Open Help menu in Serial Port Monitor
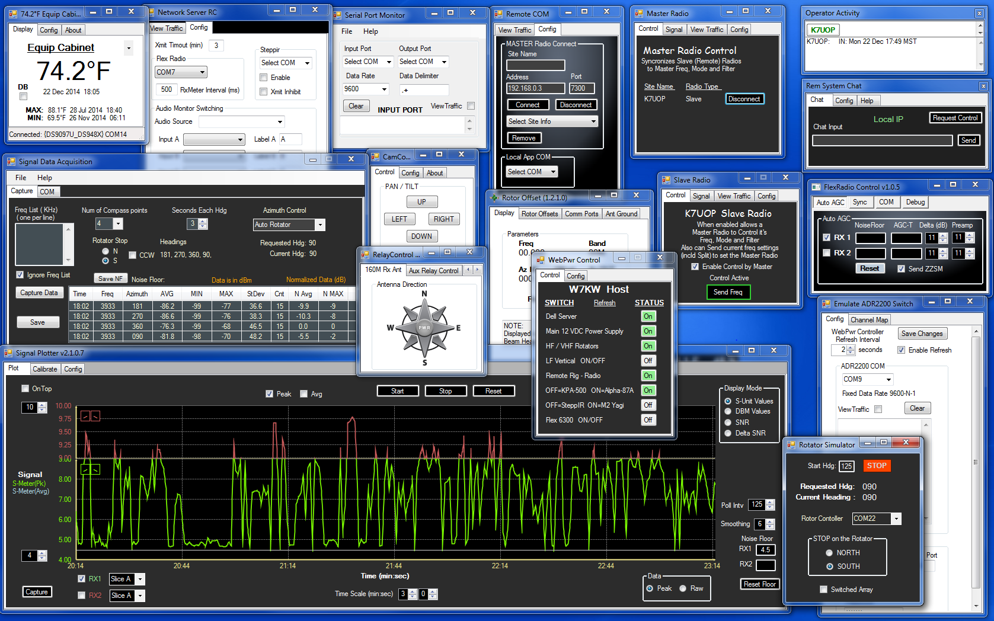The height and width of the screenshot is (621, 994). pos(370,31)
